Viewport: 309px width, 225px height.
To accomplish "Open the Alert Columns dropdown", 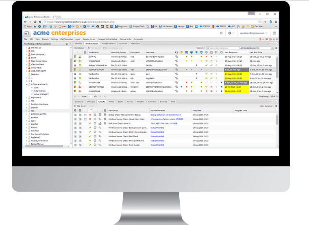I will coord(267,106).
